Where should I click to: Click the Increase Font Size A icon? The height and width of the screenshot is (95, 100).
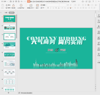(x=68, y=5)
